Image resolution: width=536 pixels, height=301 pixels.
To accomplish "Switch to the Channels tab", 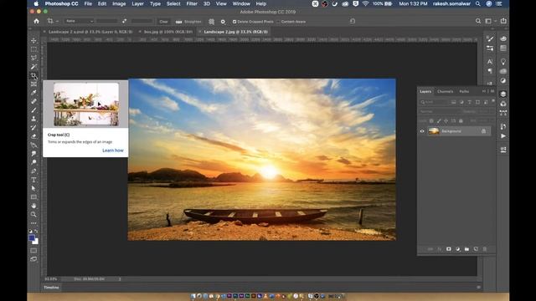I will pos(445,91).
